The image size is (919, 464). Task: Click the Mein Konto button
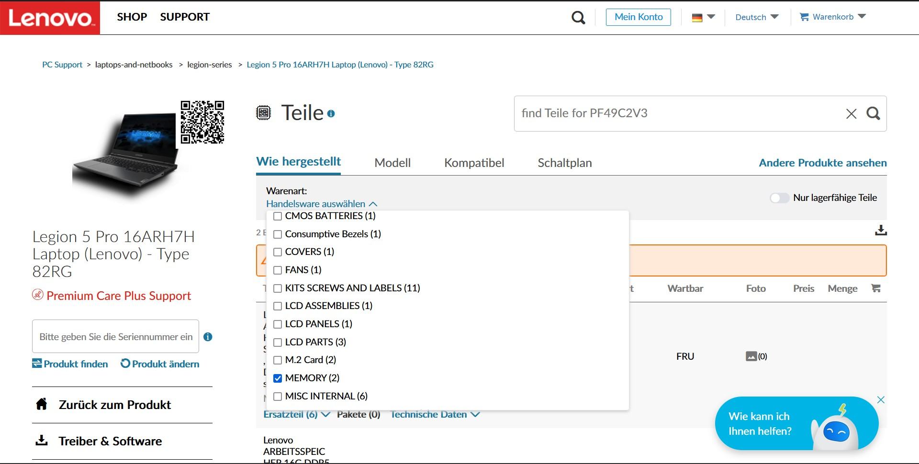coord(638,17)
